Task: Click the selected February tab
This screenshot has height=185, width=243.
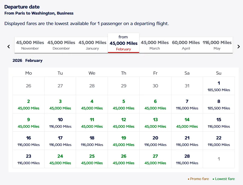Action: click(123, 43)
